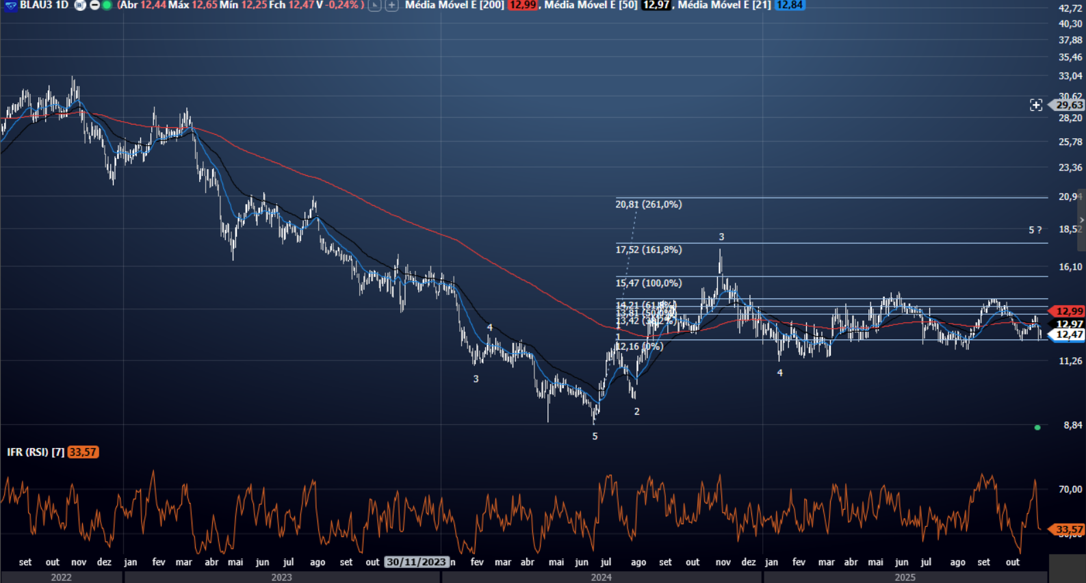This screenshot has width=1086, height=583.
Task: Click the 20,81 (261,0%) Fibonacci level label
Action: [648, 204]
